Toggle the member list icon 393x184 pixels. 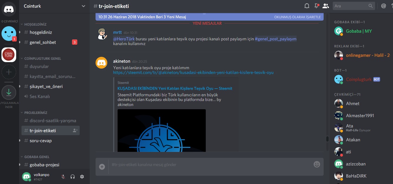click(325, 6)
